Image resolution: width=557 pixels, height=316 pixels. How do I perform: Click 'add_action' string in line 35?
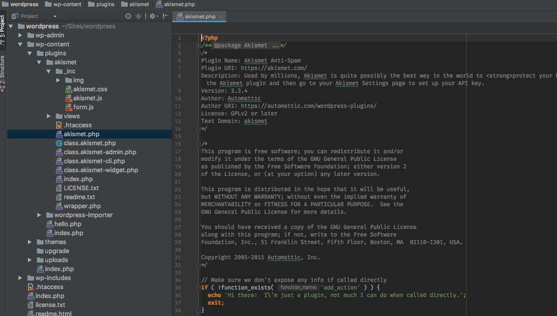click(x=340, y=288)
